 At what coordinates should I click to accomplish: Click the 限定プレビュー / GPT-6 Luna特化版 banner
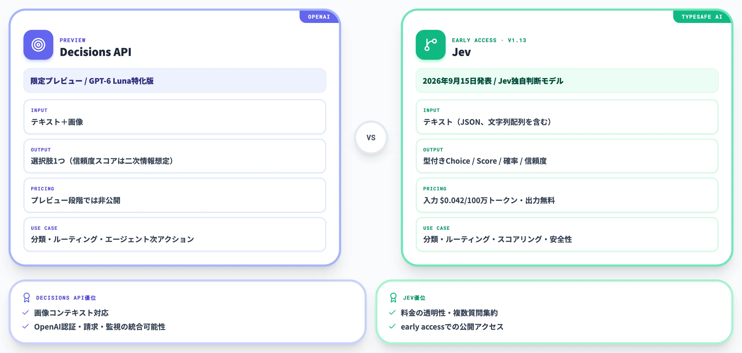pos(175,81)
